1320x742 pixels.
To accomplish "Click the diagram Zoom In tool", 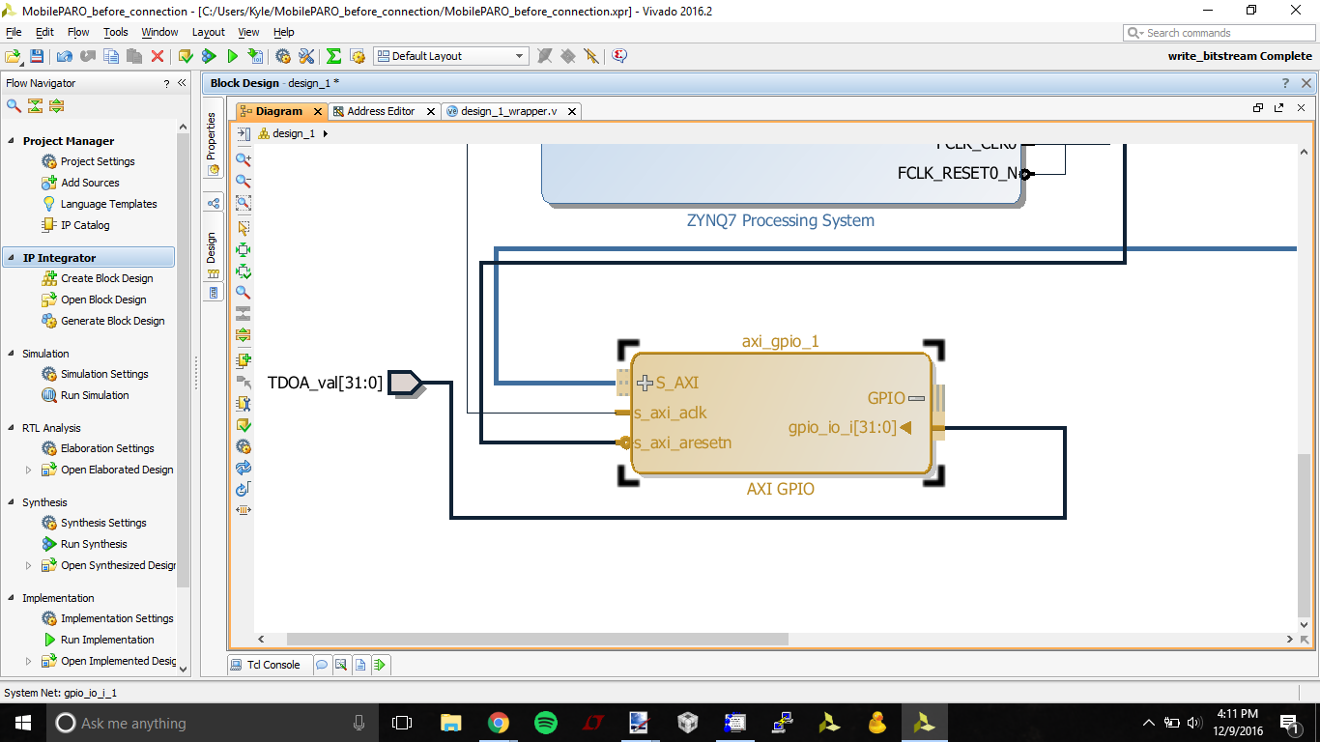I will click(x=244, y=159).
